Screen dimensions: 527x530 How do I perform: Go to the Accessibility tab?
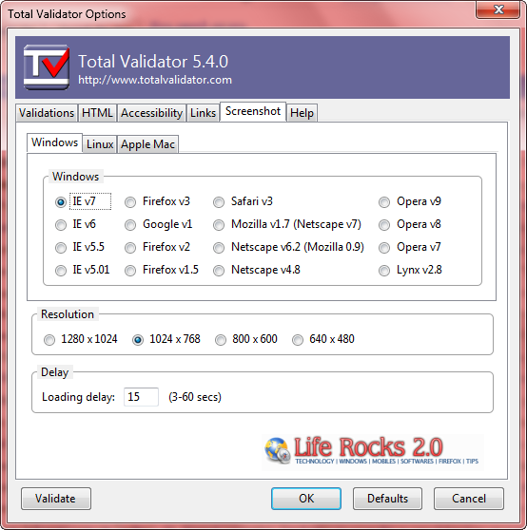pos(151,113)
